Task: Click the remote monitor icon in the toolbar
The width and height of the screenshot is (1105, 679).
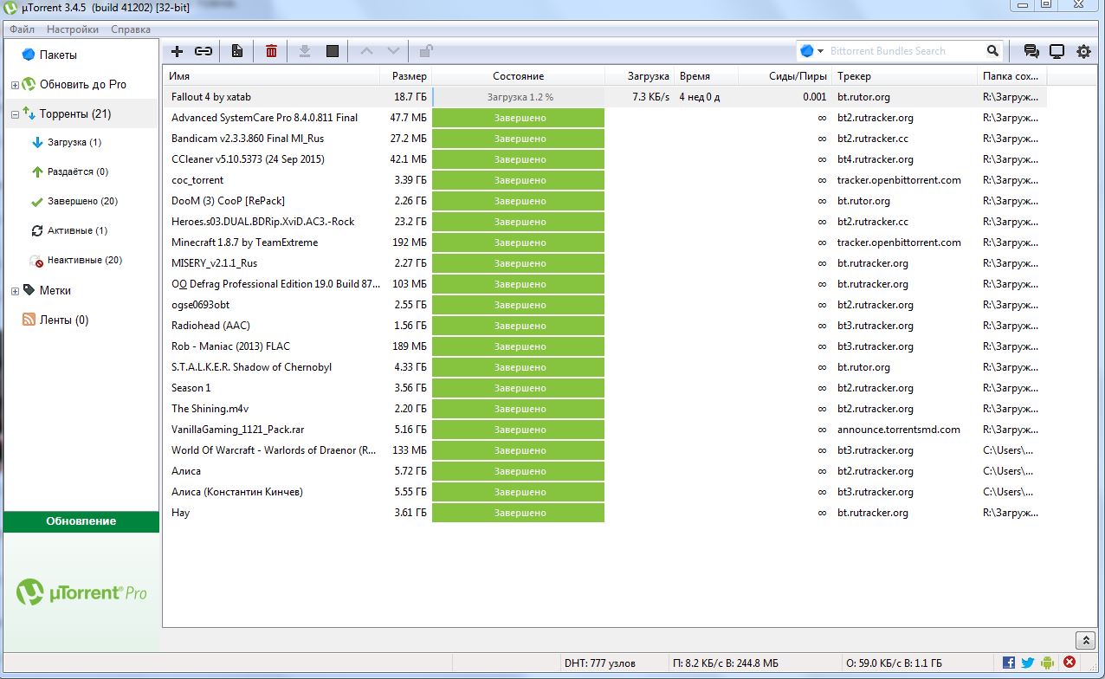Action: tap(1057, 51)
